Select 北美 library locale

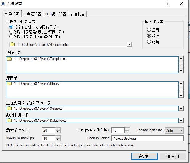point(149,42)
